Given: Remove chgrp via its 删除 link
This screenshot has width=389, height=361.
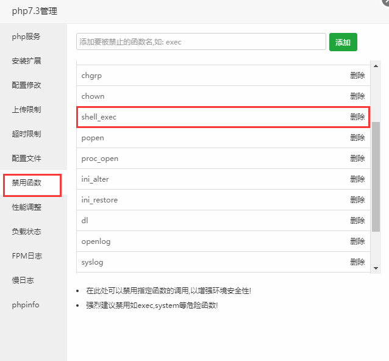Looking at the screenshot, I should (357, 76).
